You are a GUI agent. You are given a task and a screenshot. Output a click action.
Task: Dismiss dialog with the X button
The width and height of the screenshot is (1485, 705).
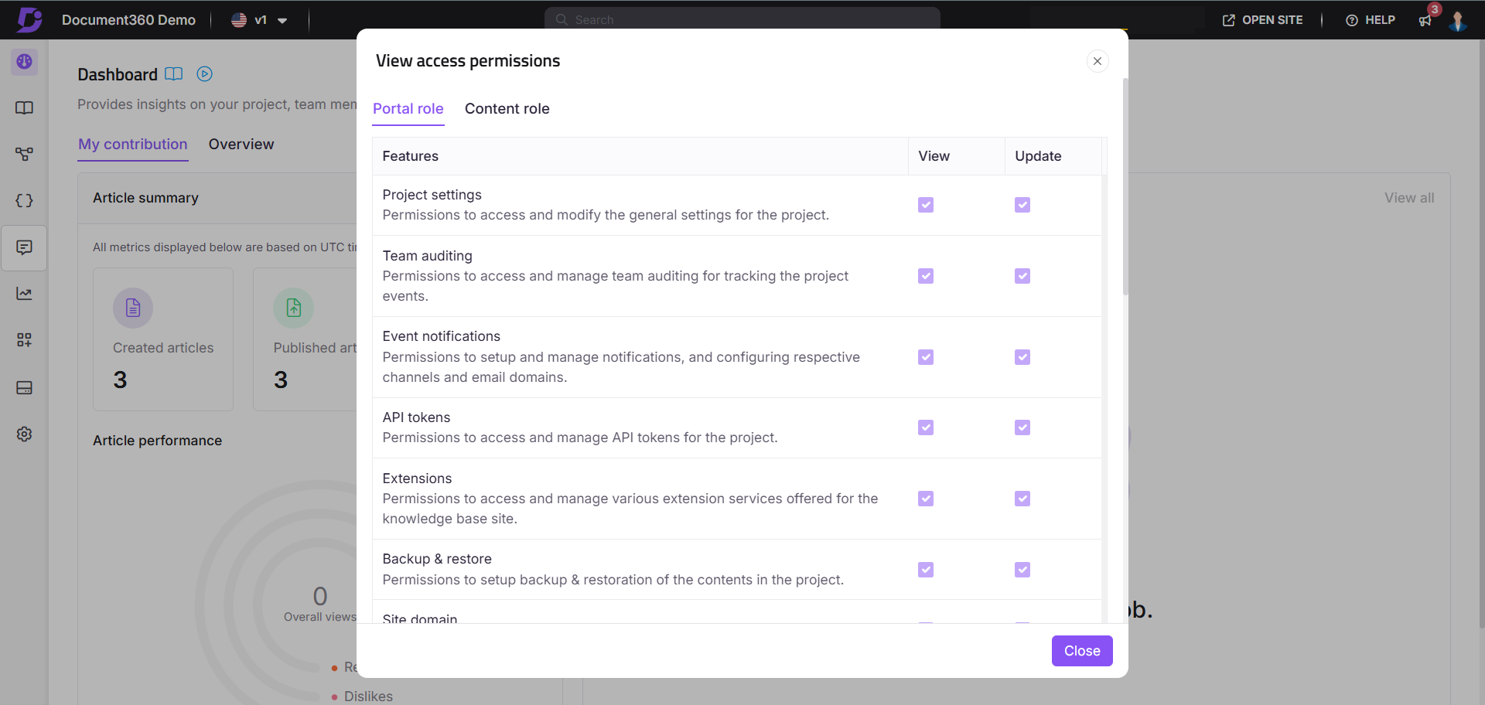coord(1097,61)
